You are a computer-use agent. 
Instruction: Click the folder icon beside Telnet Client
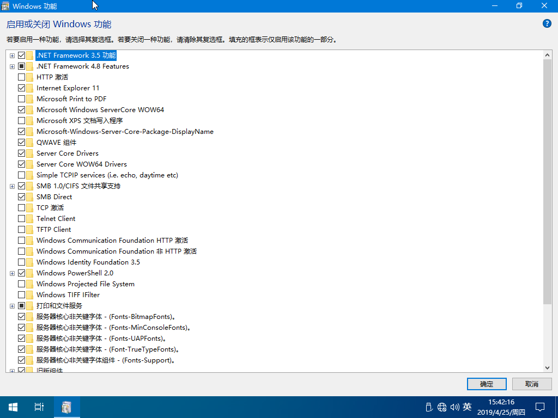click(29, 219)
